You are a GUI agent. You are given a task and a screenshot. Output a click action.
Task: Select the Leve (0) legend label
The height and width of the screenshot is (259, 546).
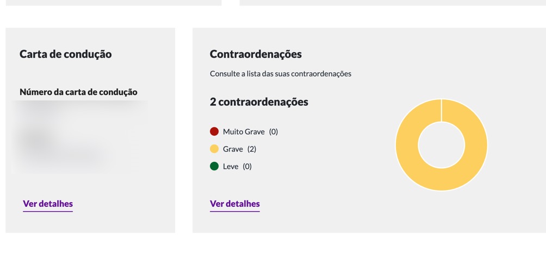(x=231, y=166)
